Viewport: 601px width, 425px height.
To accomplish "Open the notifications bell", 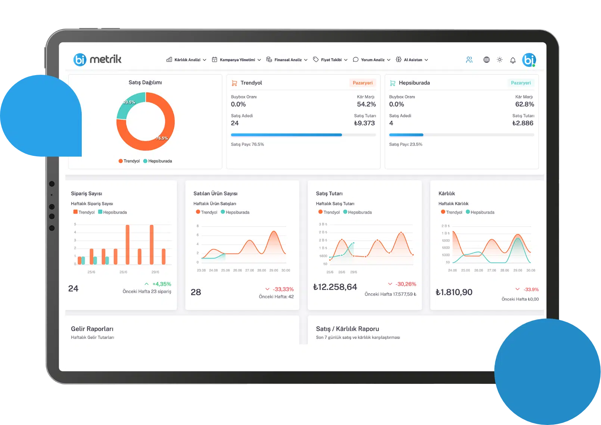I will [x=513, y=60].
